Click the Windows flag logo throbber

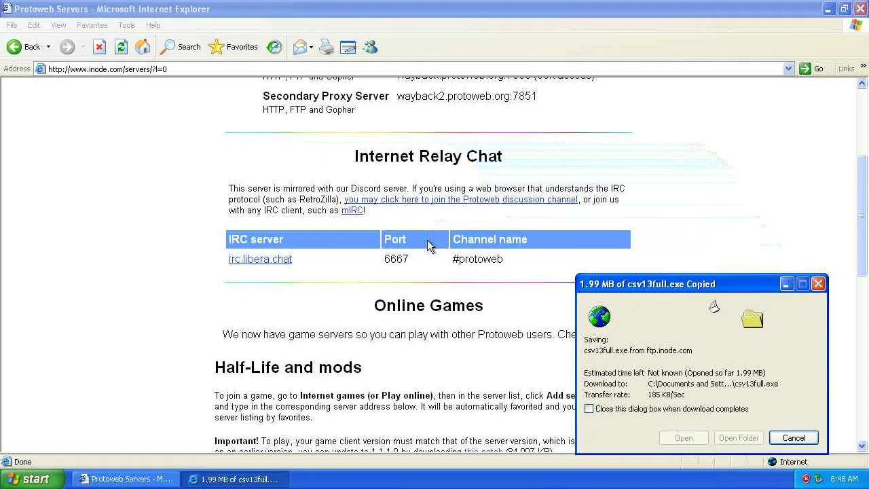(x=856, y=25)
